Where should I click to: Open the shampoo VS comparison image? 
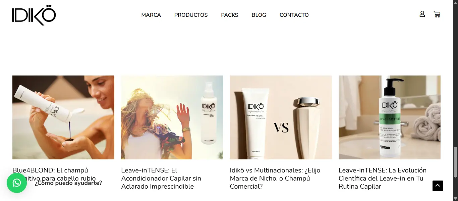pos(281,117)
